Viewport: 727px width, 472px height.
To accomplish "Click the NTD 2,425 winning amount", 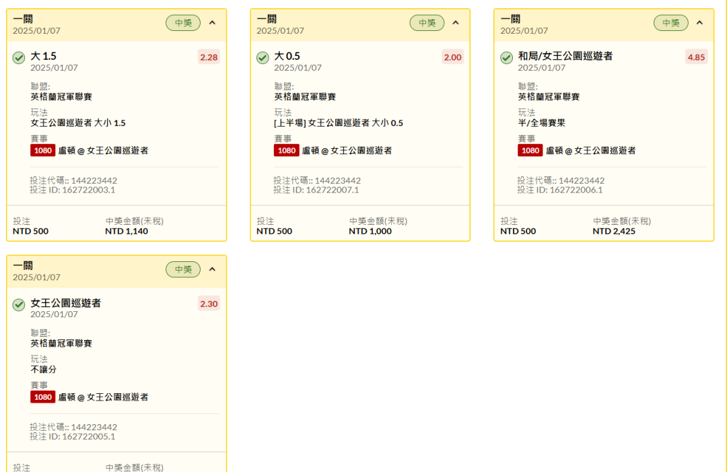I will [x=614, y=231].
